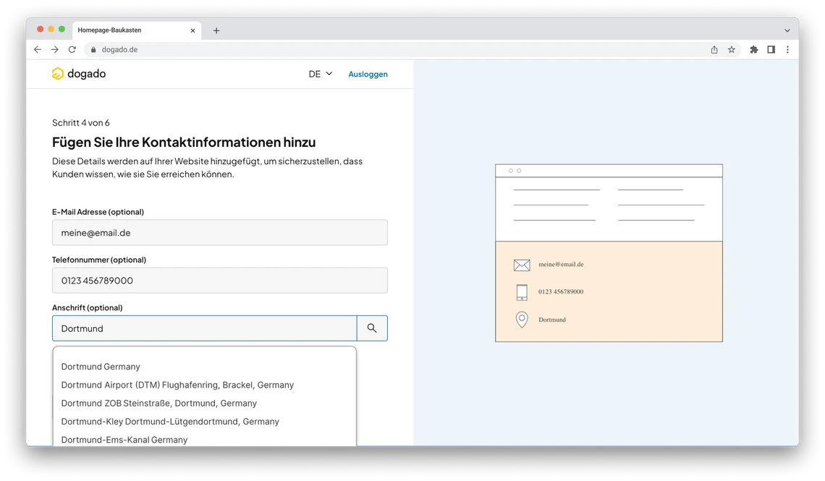Click the location pin icon beside Dortmund

(522, 320)
